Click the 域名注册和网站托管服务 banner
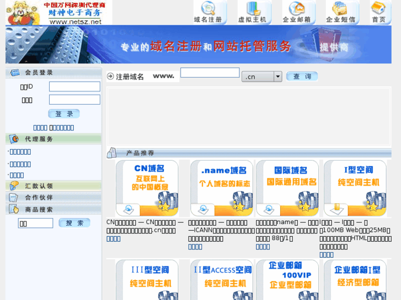The height and width of the screenshot is (300, 401). [x=199, y=44]
